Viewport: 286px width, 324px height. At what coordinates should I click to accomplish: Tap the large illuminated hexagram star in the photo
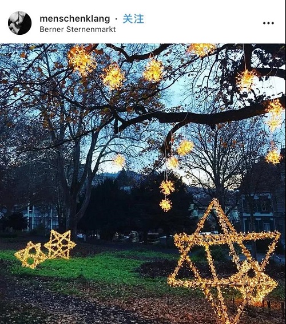pos(224,260)
